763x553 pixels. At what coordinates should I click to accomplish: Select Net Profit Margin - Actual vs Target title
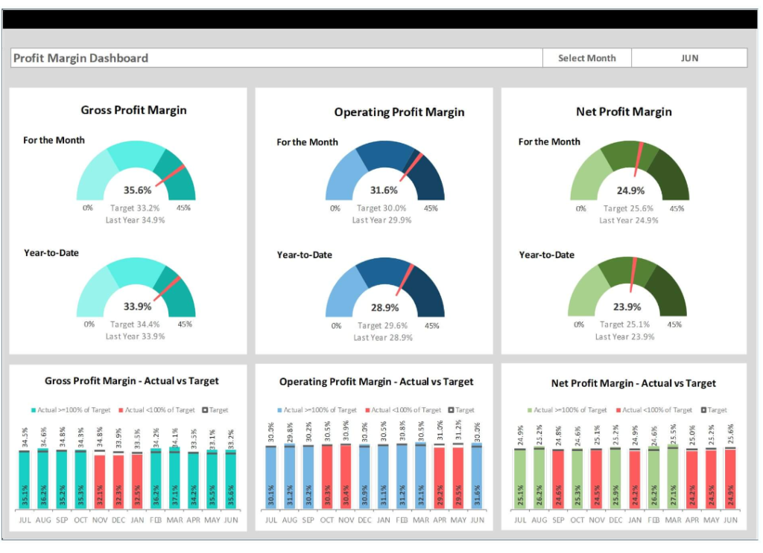(633, 383)
